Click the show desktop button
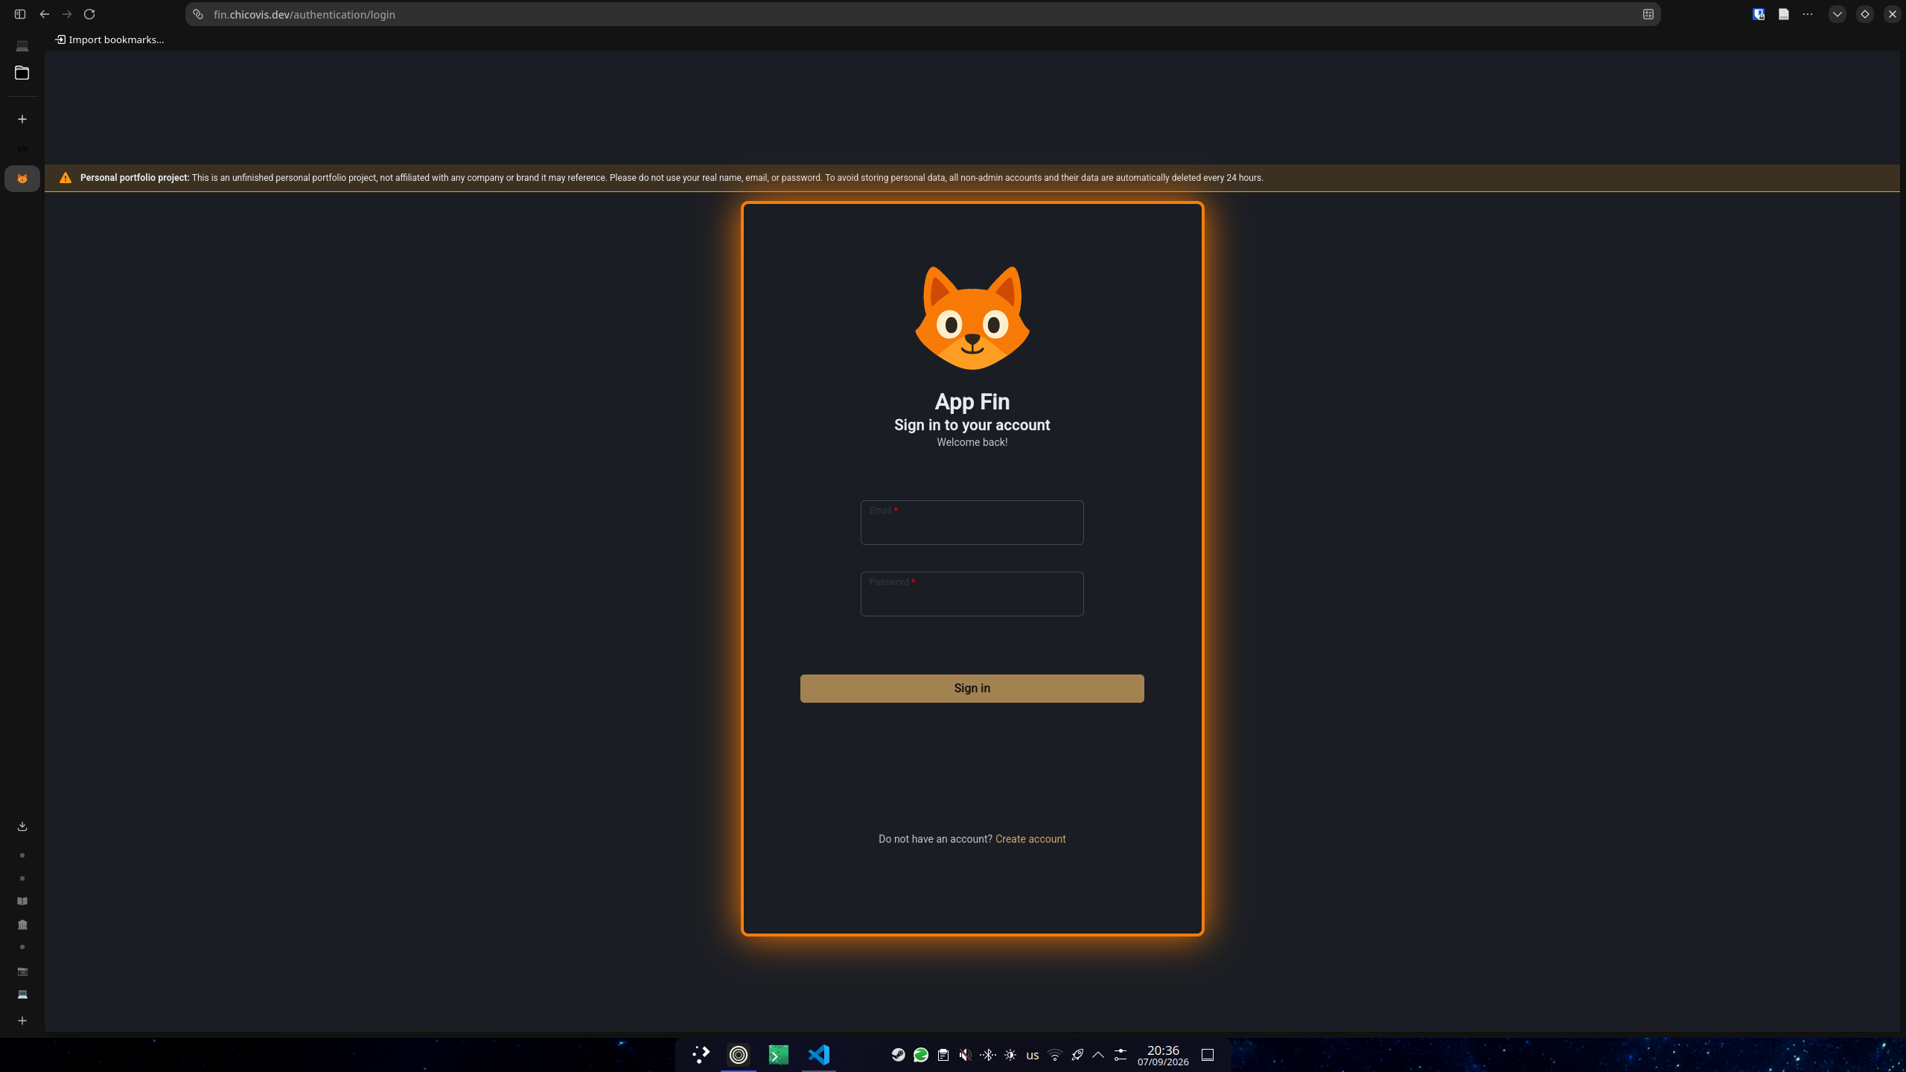Viewport: 1906px width, 1072px height. point(1208,1055)
